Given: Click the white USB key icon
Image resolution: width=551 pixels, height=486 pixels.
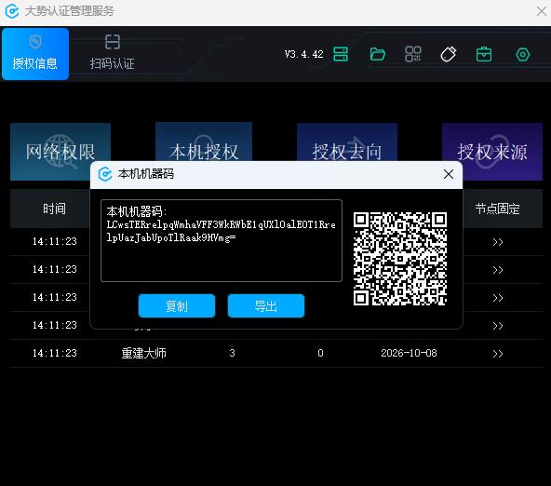Looking at the screenshot, I should 449,54.
